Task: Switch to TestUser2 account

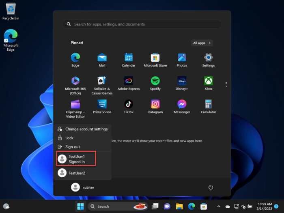Action: point(77,173)
